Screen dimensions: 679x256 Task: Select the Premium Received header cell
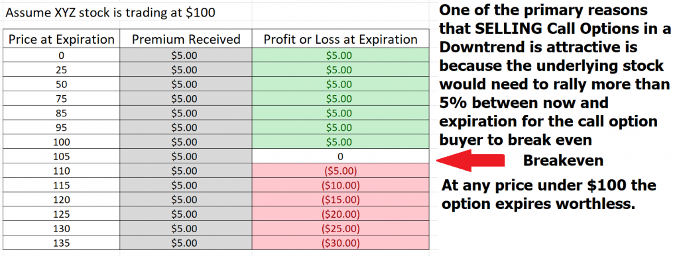point(186,40)
